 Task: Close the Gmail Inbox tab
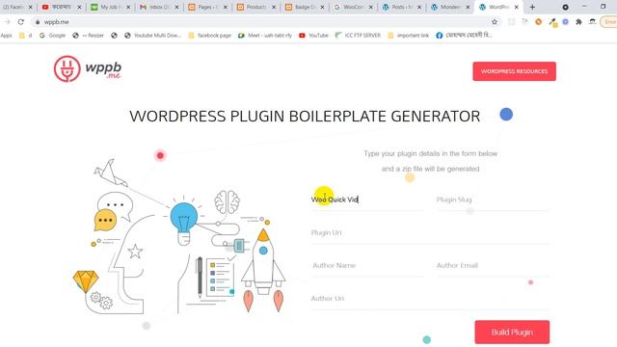point(176,7)
